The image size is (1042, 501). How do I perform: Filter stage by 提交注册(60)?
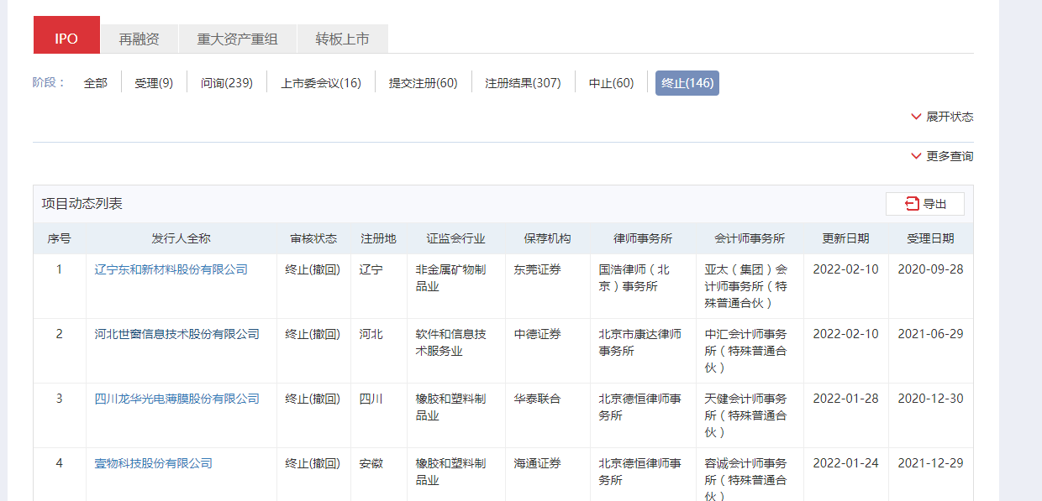pyautogui.click(x=423, y=83)
